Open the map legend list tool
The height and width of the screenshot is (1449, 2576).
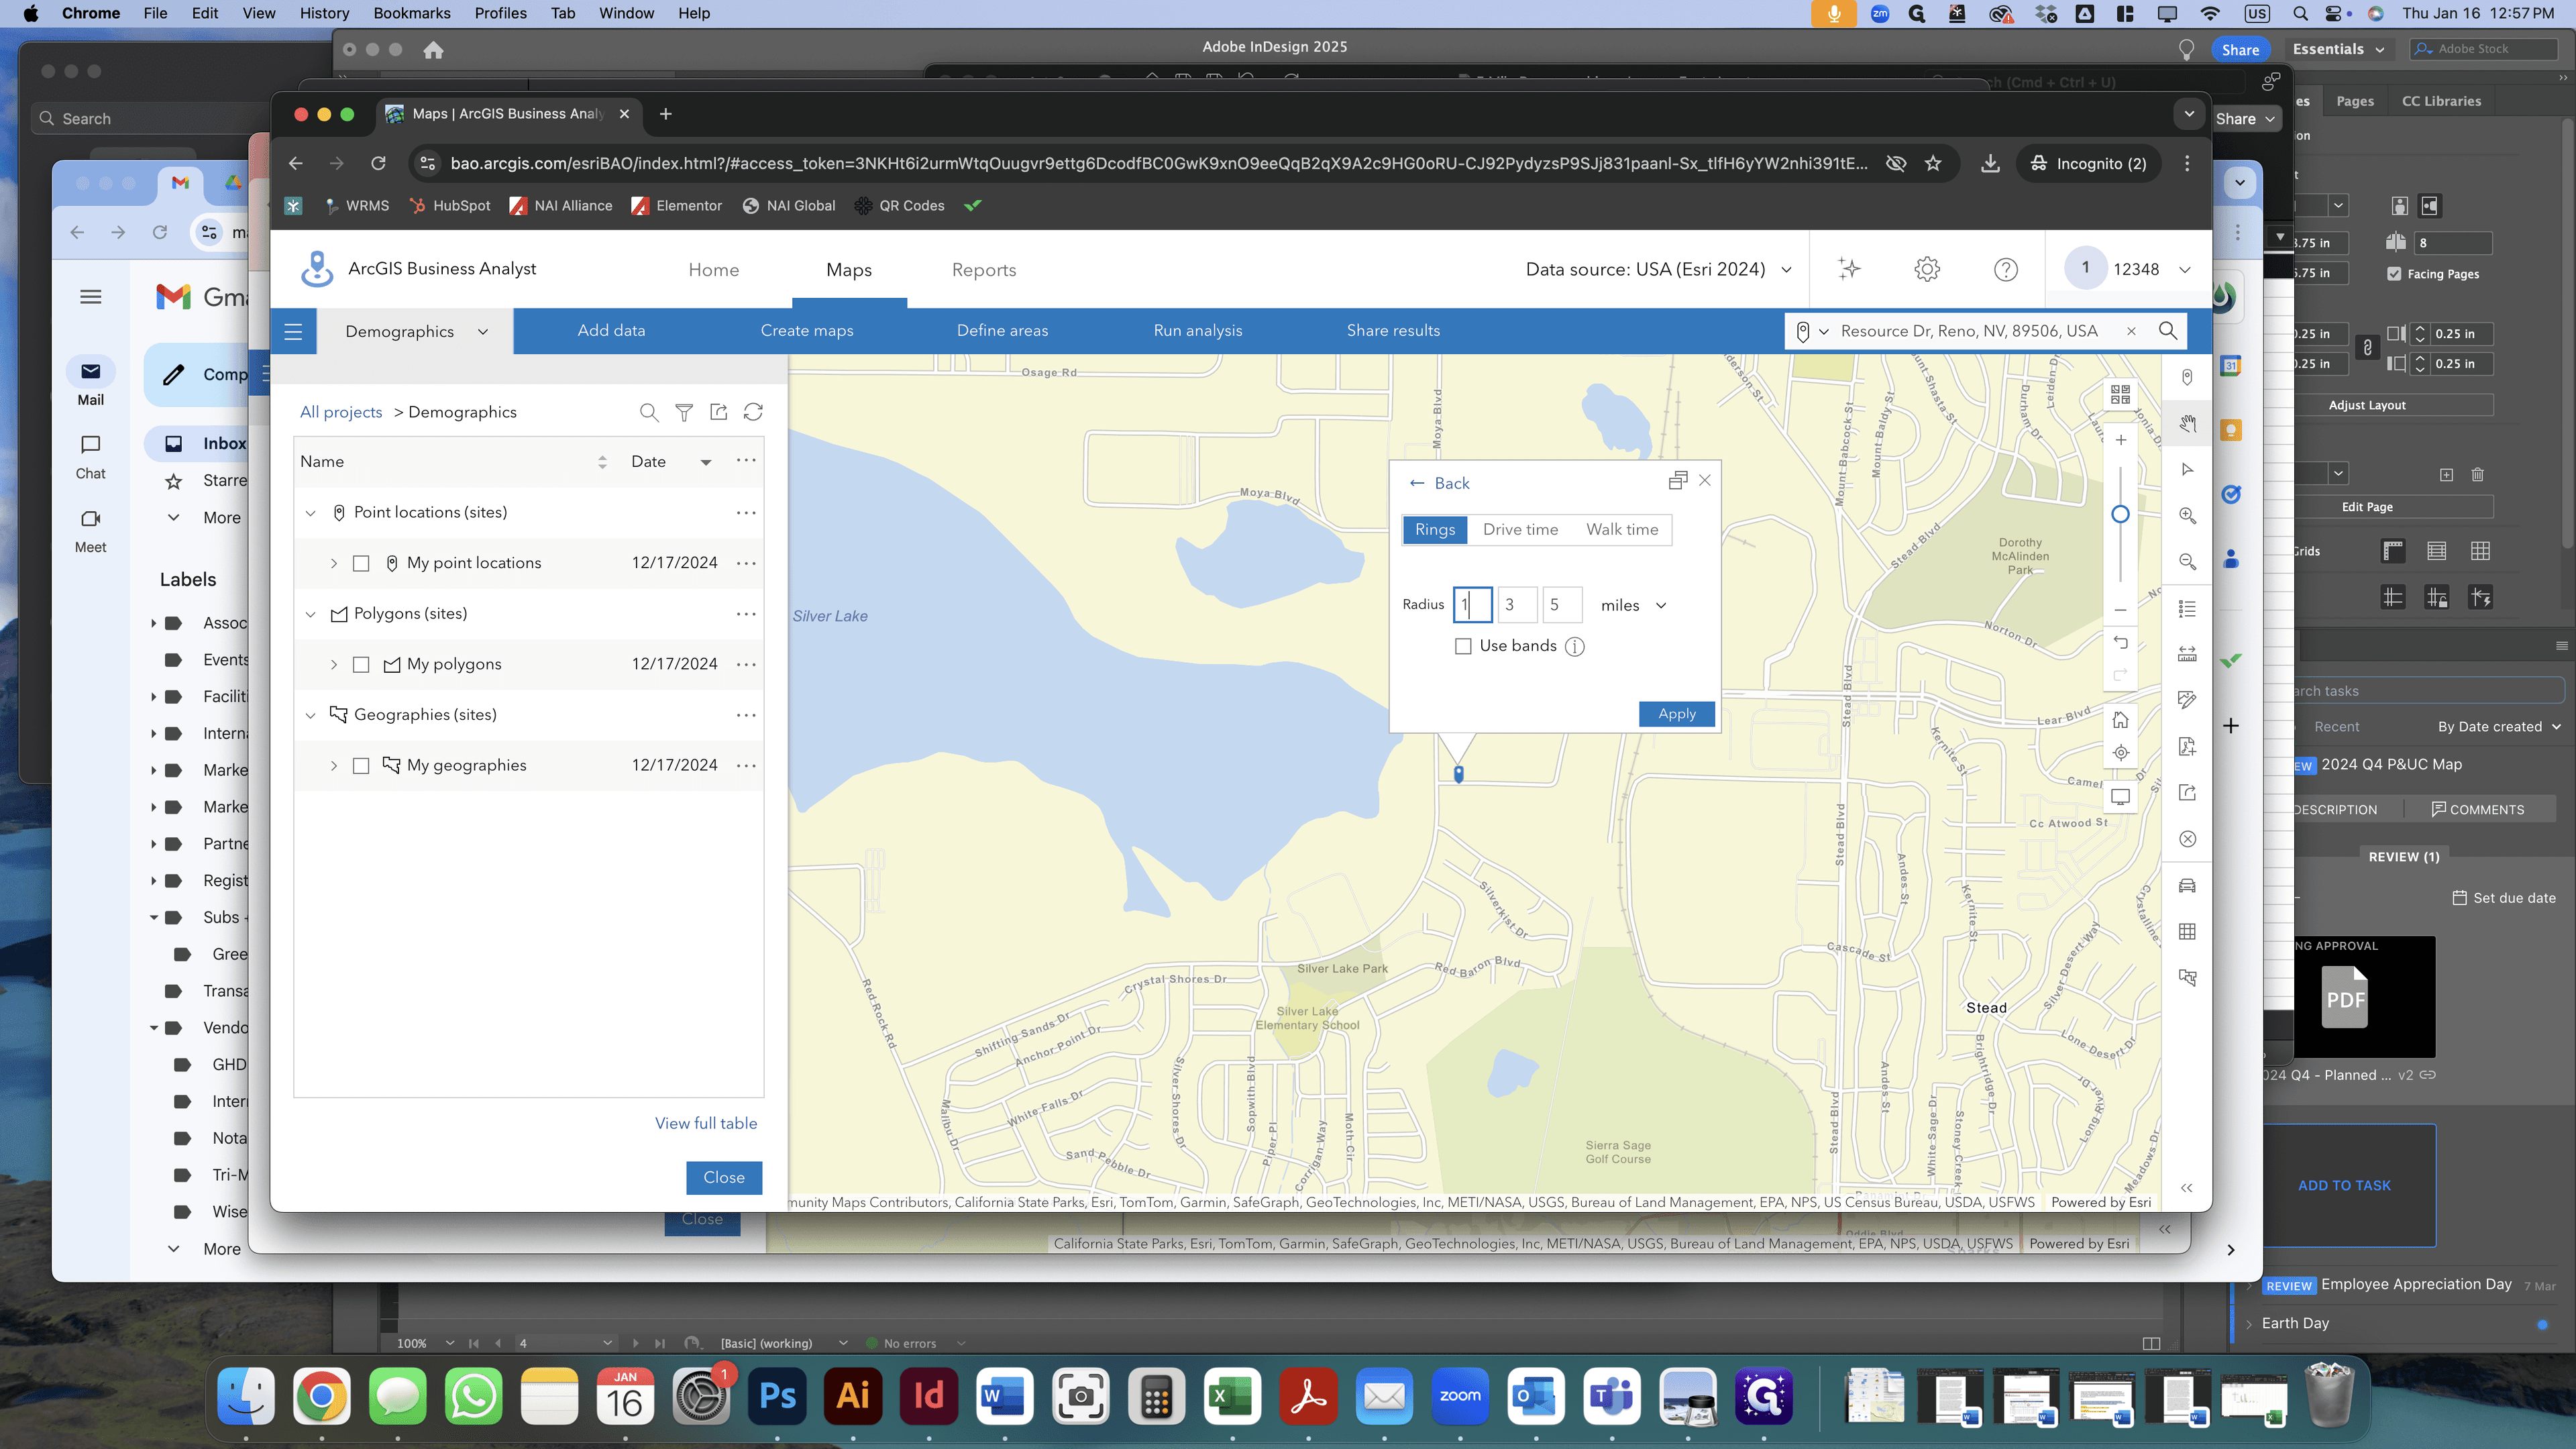[x=2187, y=609]
